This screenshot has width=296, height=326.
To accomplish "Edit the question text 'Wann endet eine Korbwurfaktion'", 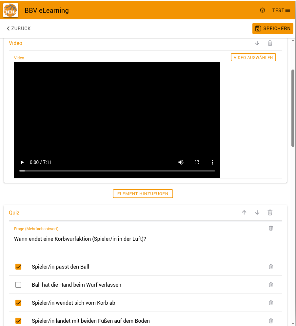I will [80, 239].
